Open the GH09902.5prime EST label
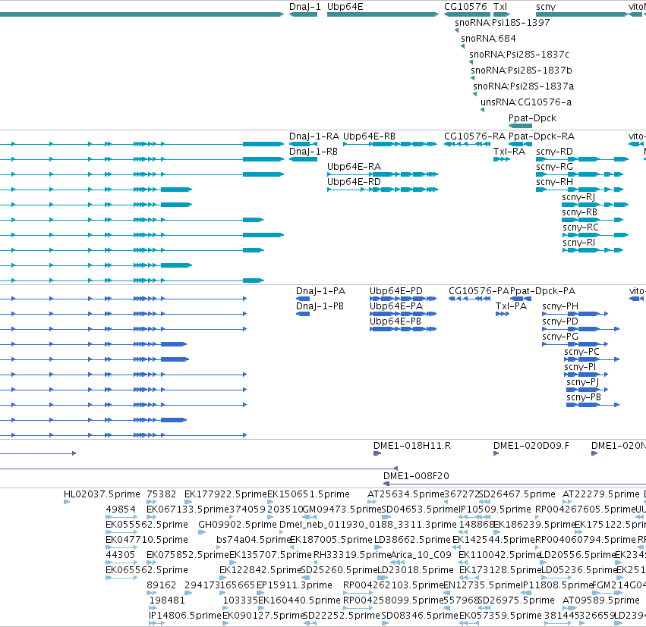This screenshot has height=627, width=646. tap(238, 525)
